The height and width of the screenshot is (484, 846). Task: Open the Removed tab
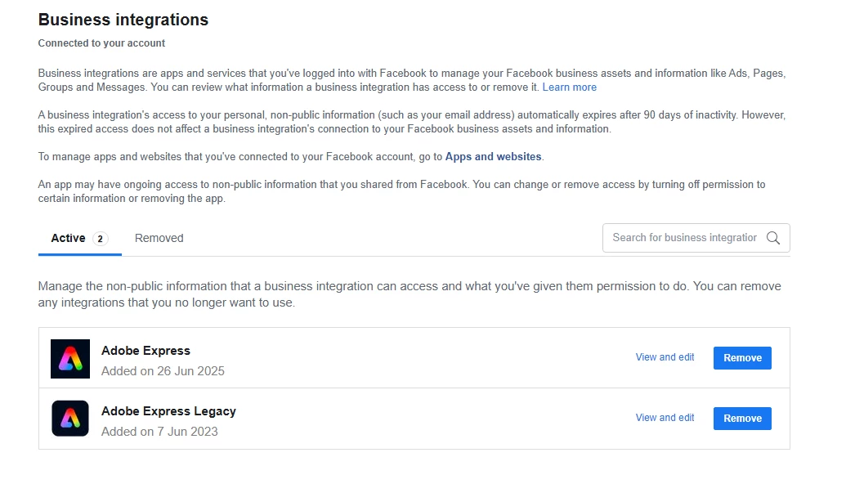[x=159, y=238]
